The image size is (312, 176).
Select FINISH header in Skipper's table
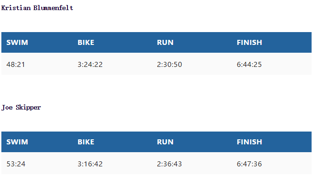point(249,142)
